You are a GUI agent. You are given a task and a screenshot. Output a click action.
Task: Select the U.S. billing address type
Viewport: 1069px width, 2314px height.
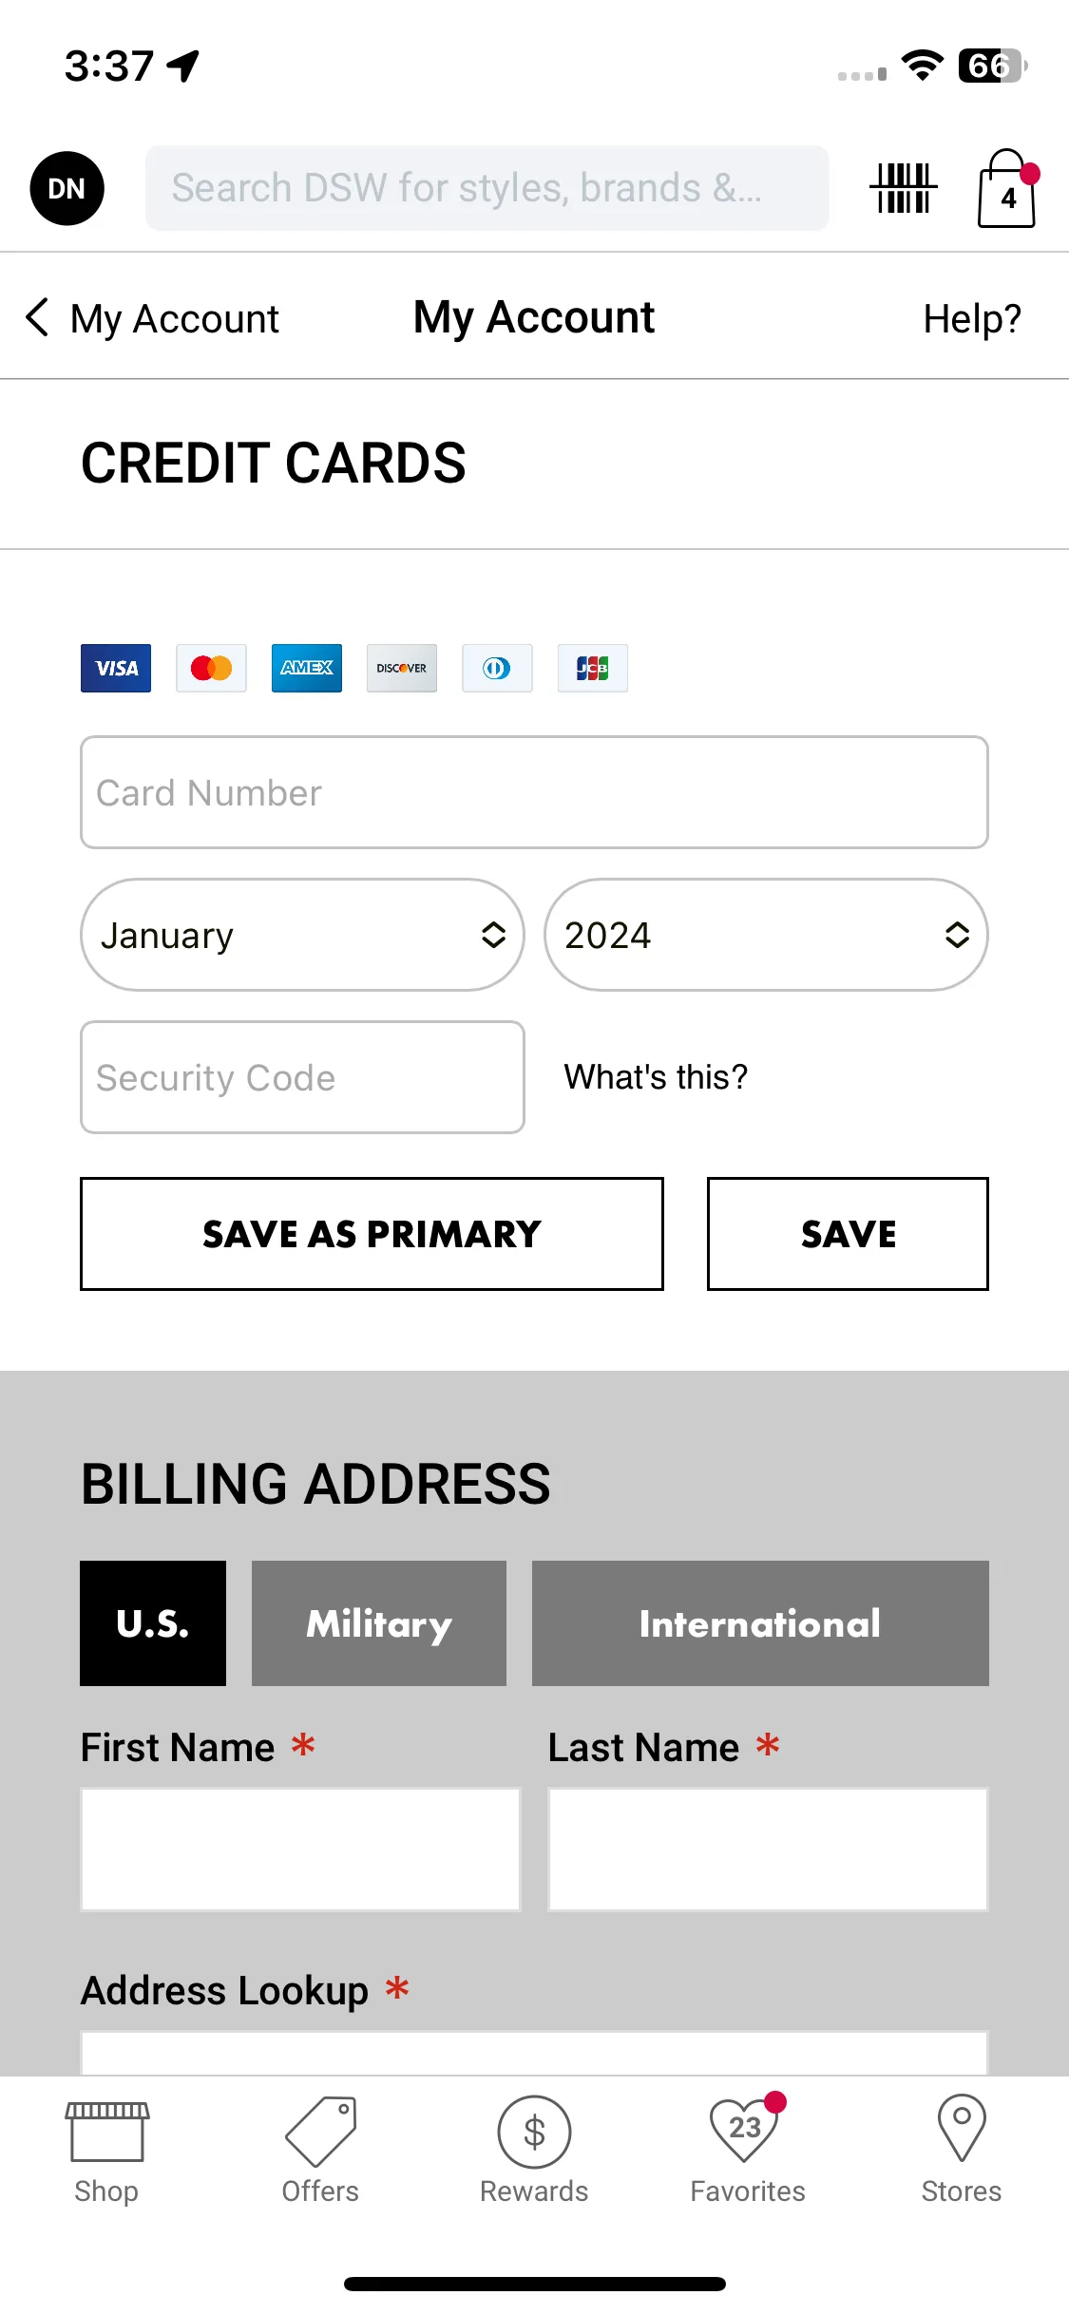point(153,1623)
